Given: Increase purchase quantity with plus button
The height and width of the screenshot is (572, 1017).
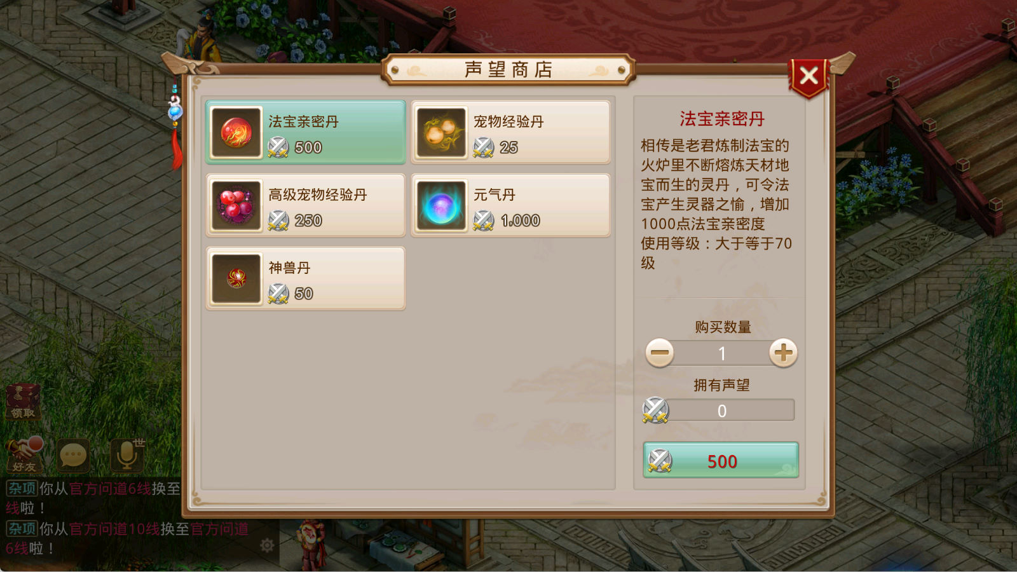Looking at the screenshot, I should pos(783,353).
